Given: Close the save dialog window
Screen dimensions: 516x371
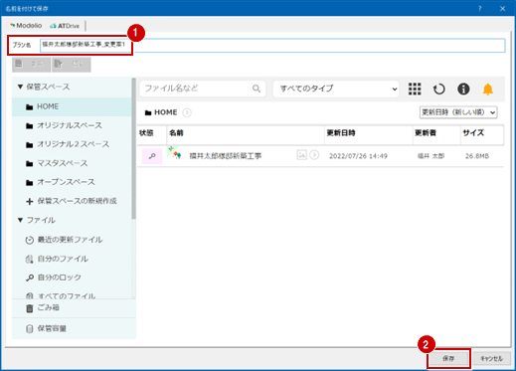Looking at the screenshot, I should click(502, 9).
